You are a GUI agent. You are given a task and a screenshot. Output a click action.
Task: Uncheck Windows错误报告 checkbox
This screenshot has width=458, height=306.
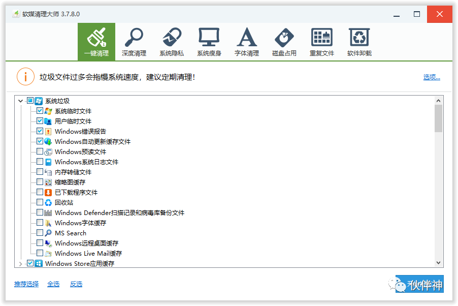(40, 131)
